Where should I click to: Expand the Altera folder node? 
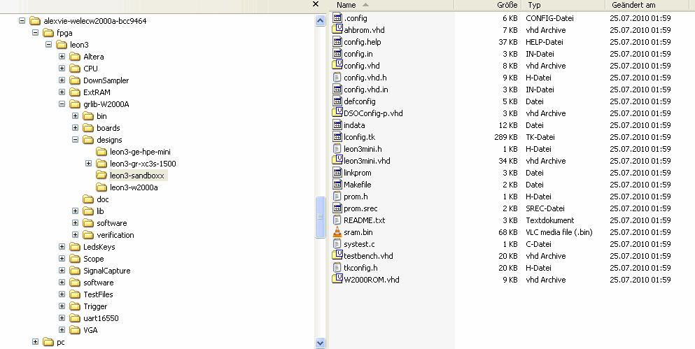point(62,57)
